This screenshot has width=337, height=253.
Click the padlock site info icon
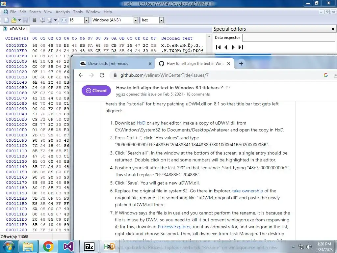(x=115, y=75)
